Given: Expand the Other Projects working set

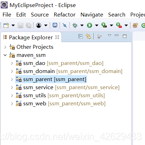Looking at the screenshot, I should 5,47.
